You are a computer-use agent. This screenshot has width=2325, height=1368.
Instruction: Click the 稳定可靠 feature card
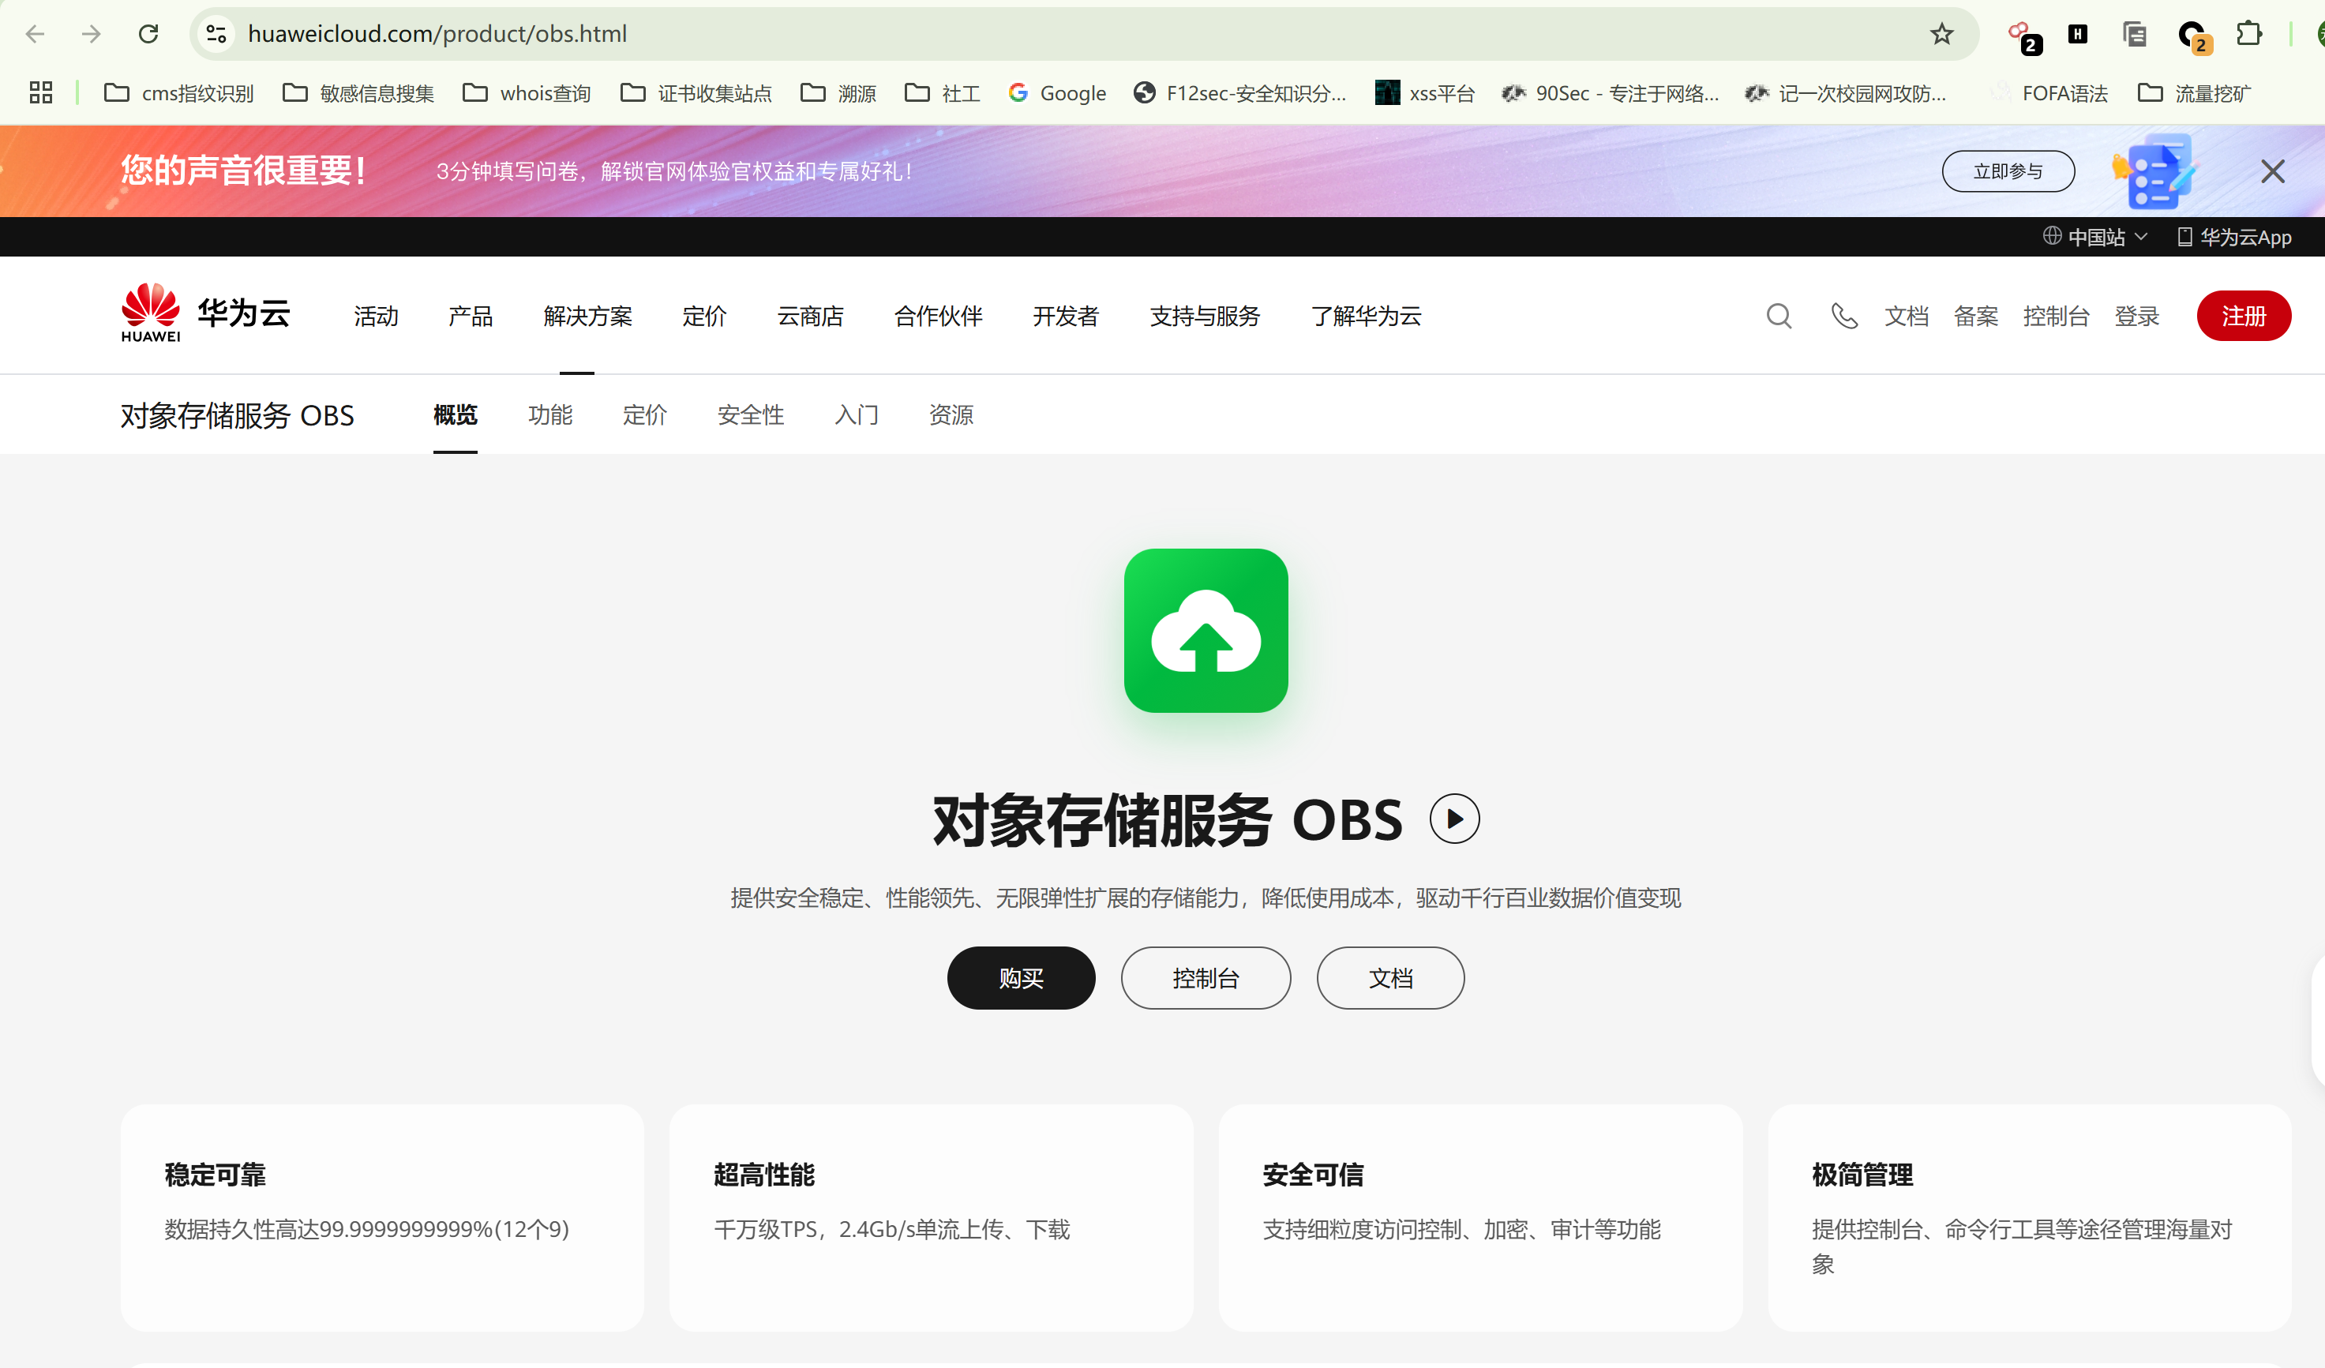[382, 1218]
